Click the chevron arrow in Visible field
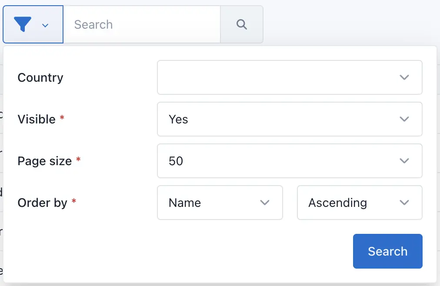This screenshot has width=440, height=286. tap(404, 119)
